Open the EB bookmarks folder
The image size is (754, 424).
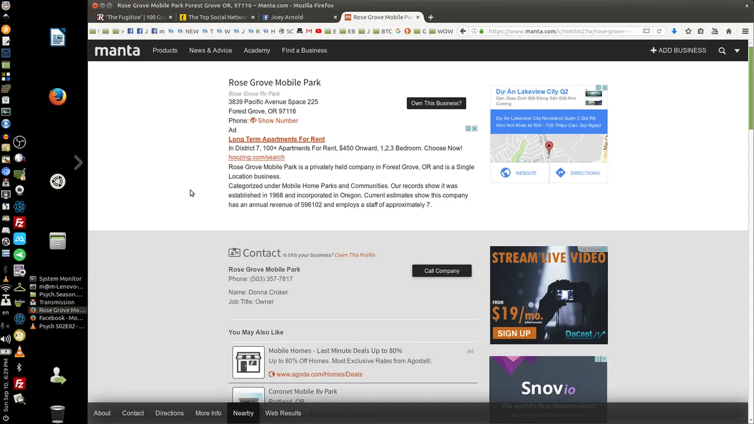pos(348,31)
